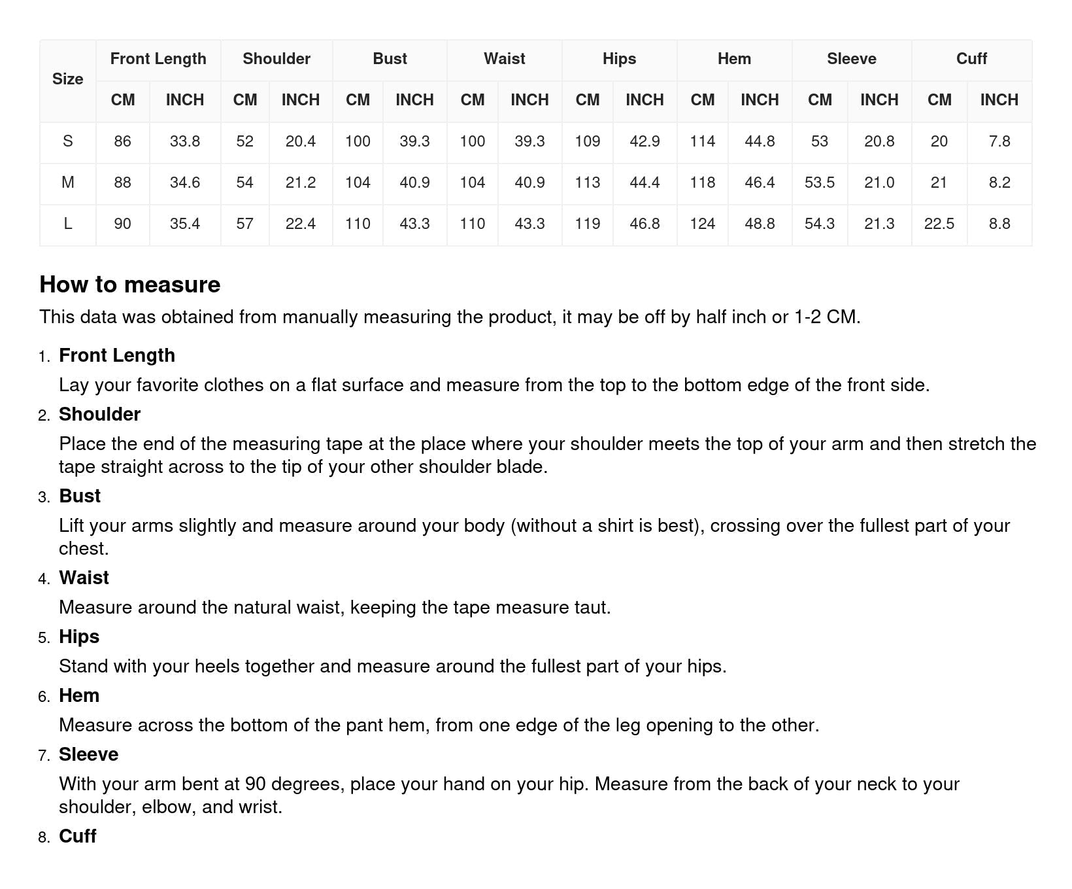The image size is (1072, 889).
Task: Click the Sleeve heading in the numbered list
Action: tap(89, 754)
